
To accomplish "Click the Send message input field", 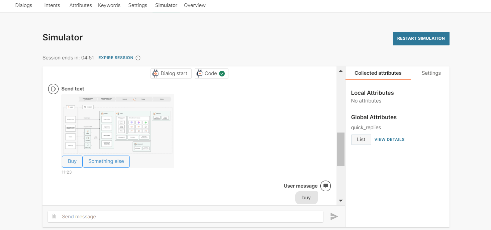I will click(191, 217).
